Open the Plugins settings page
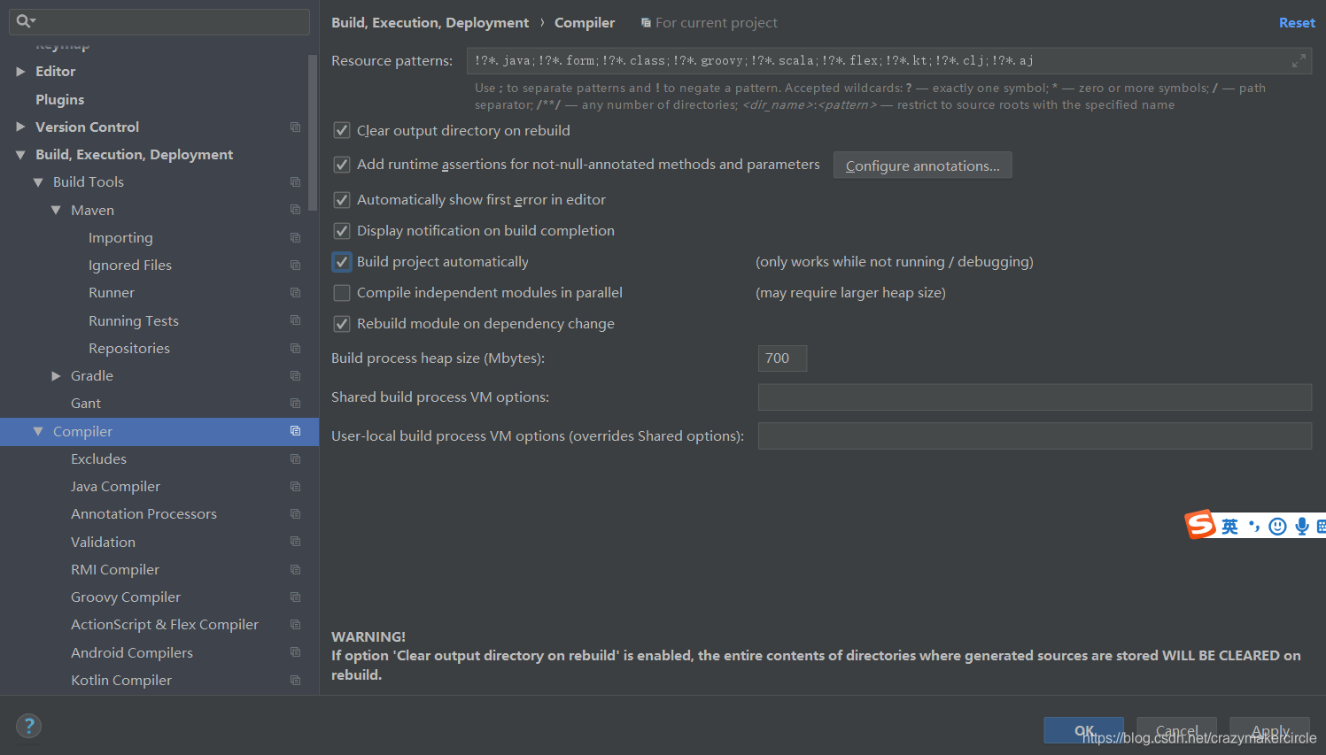The width and height of the screenshot is (1326, 755). coord(60,100)
